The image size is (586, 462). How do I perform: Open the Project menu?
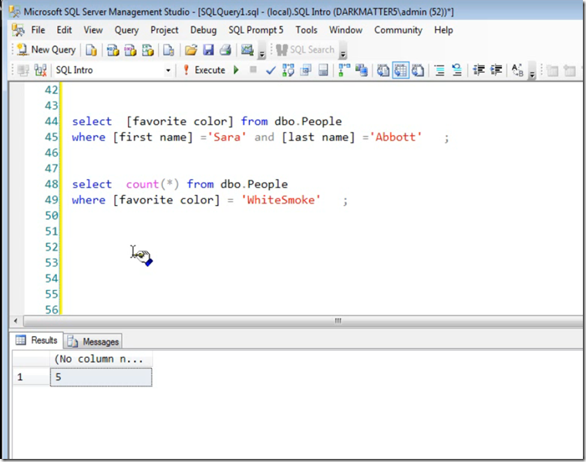164,30
